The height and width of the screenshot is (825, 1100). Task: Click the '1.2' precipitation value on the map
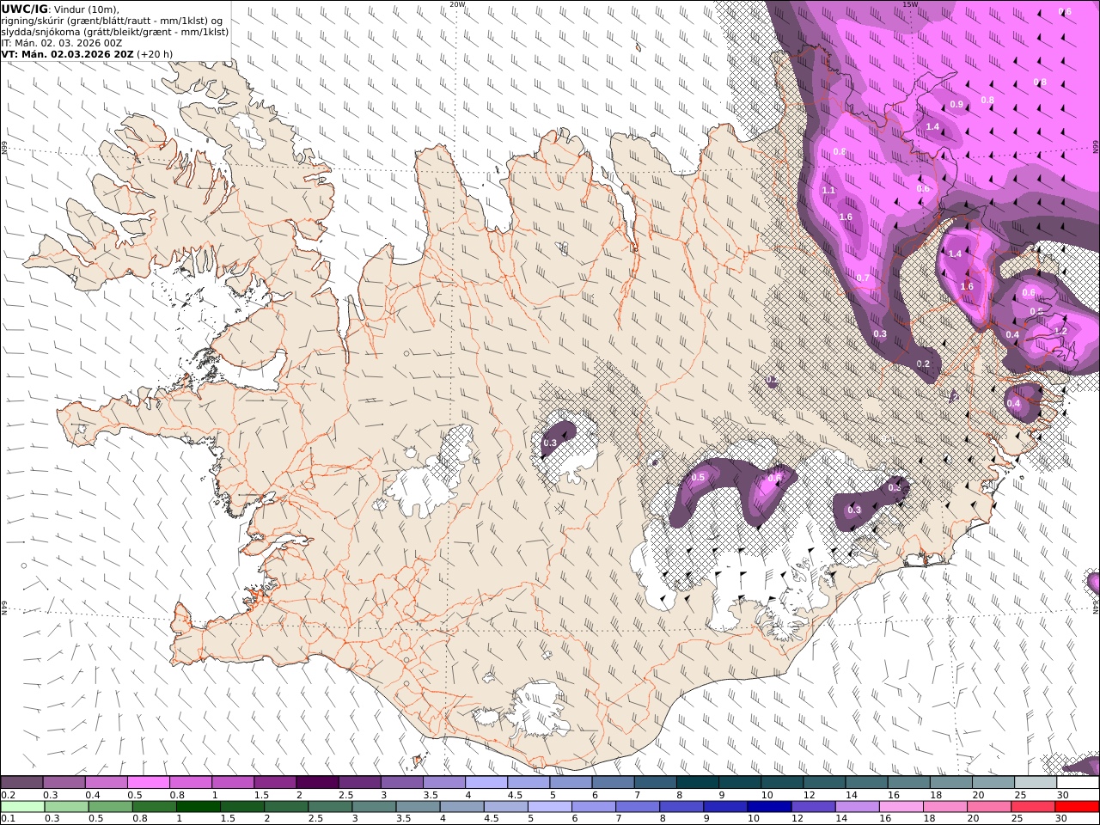pos(1060,331)
